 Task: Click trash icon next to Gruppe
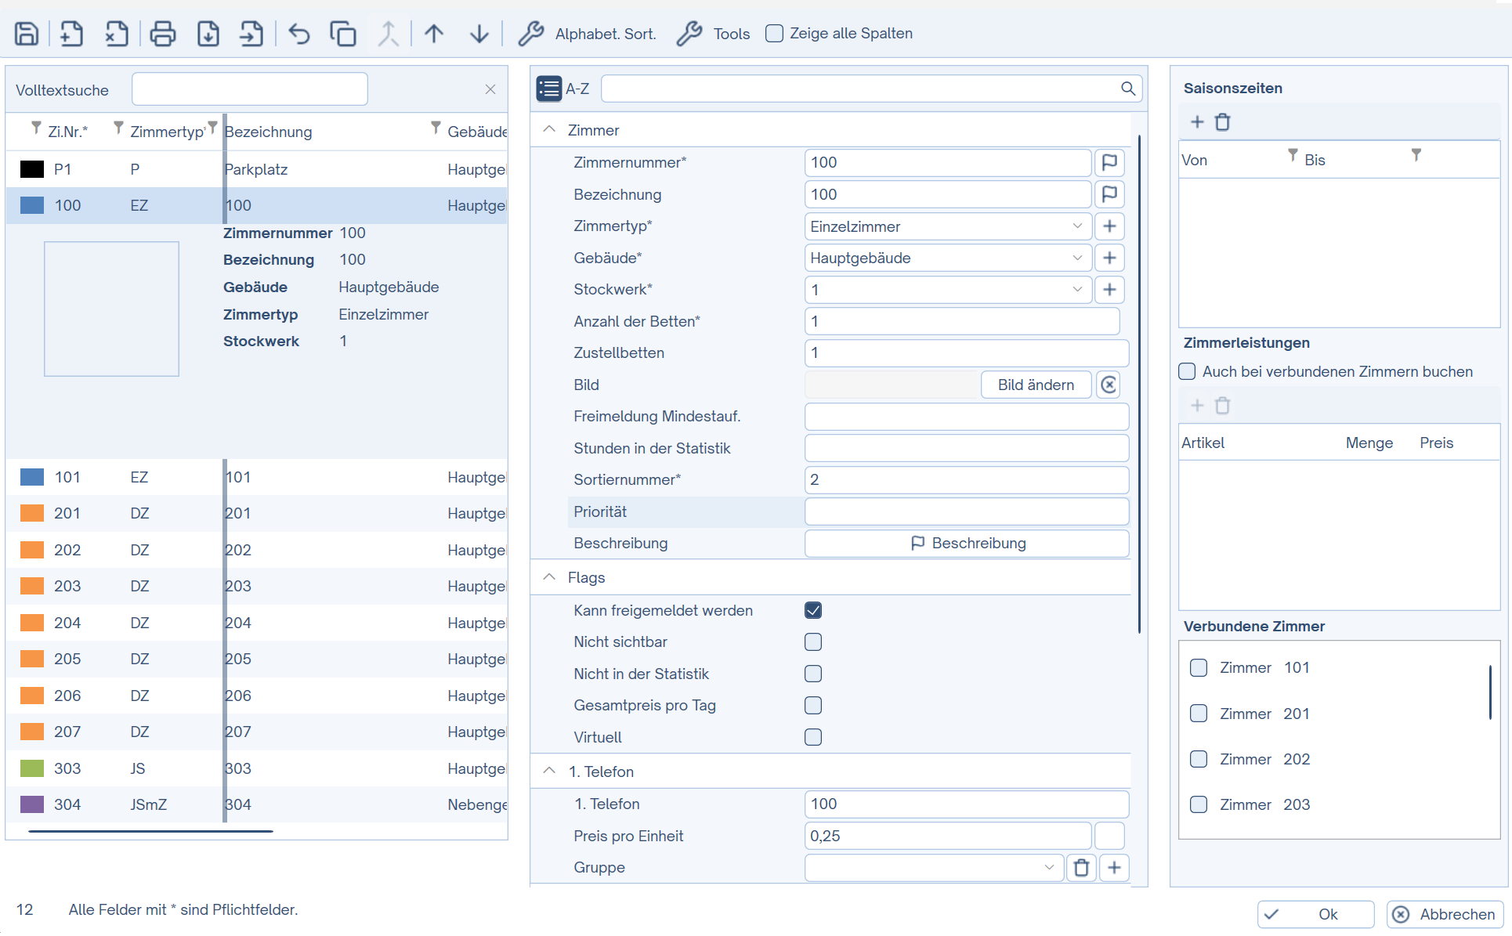pyautogui.click(x=1081, y=867)
